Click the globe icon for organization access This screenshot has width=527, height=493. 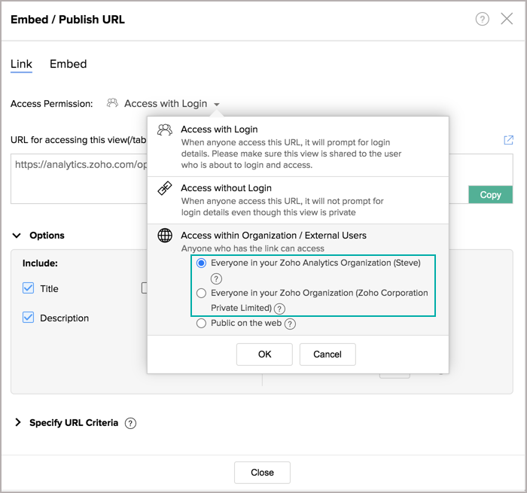tap(165, 236)
